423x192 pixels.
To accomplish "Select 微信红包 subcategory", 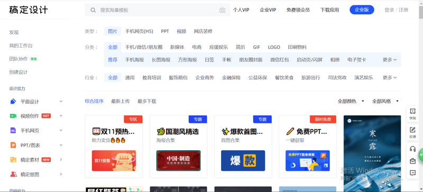I will click(280, 60).
